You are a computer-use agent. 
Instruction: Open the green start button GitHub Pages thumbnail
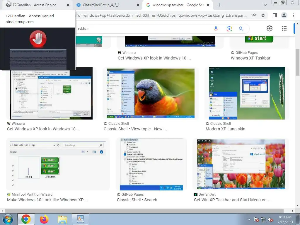click(x=259, y=39)
